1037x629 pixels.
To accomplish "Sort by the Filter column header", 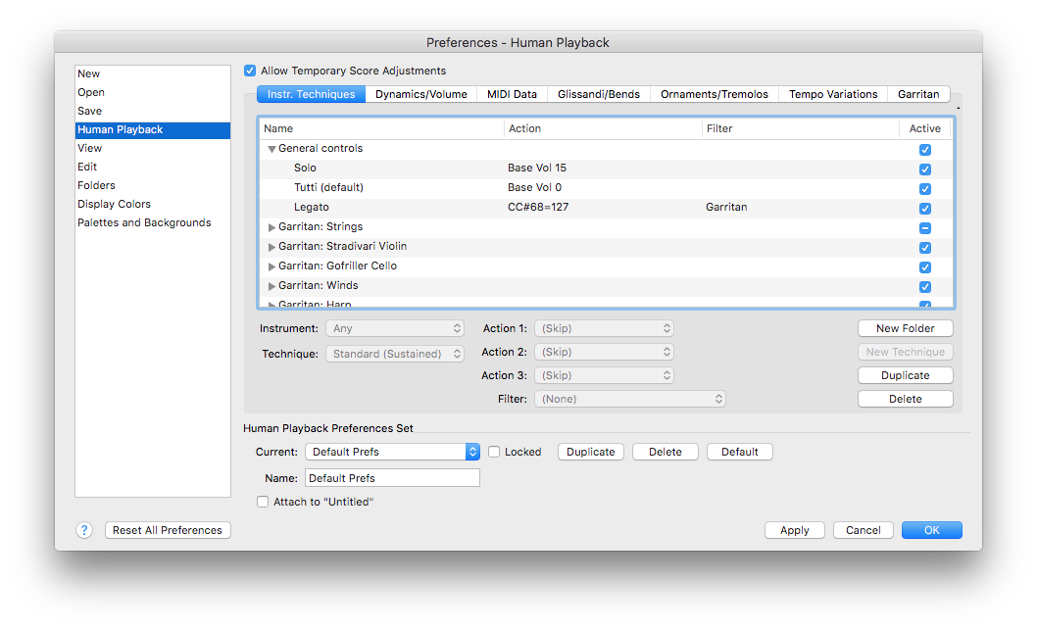I will pos(800,129).
